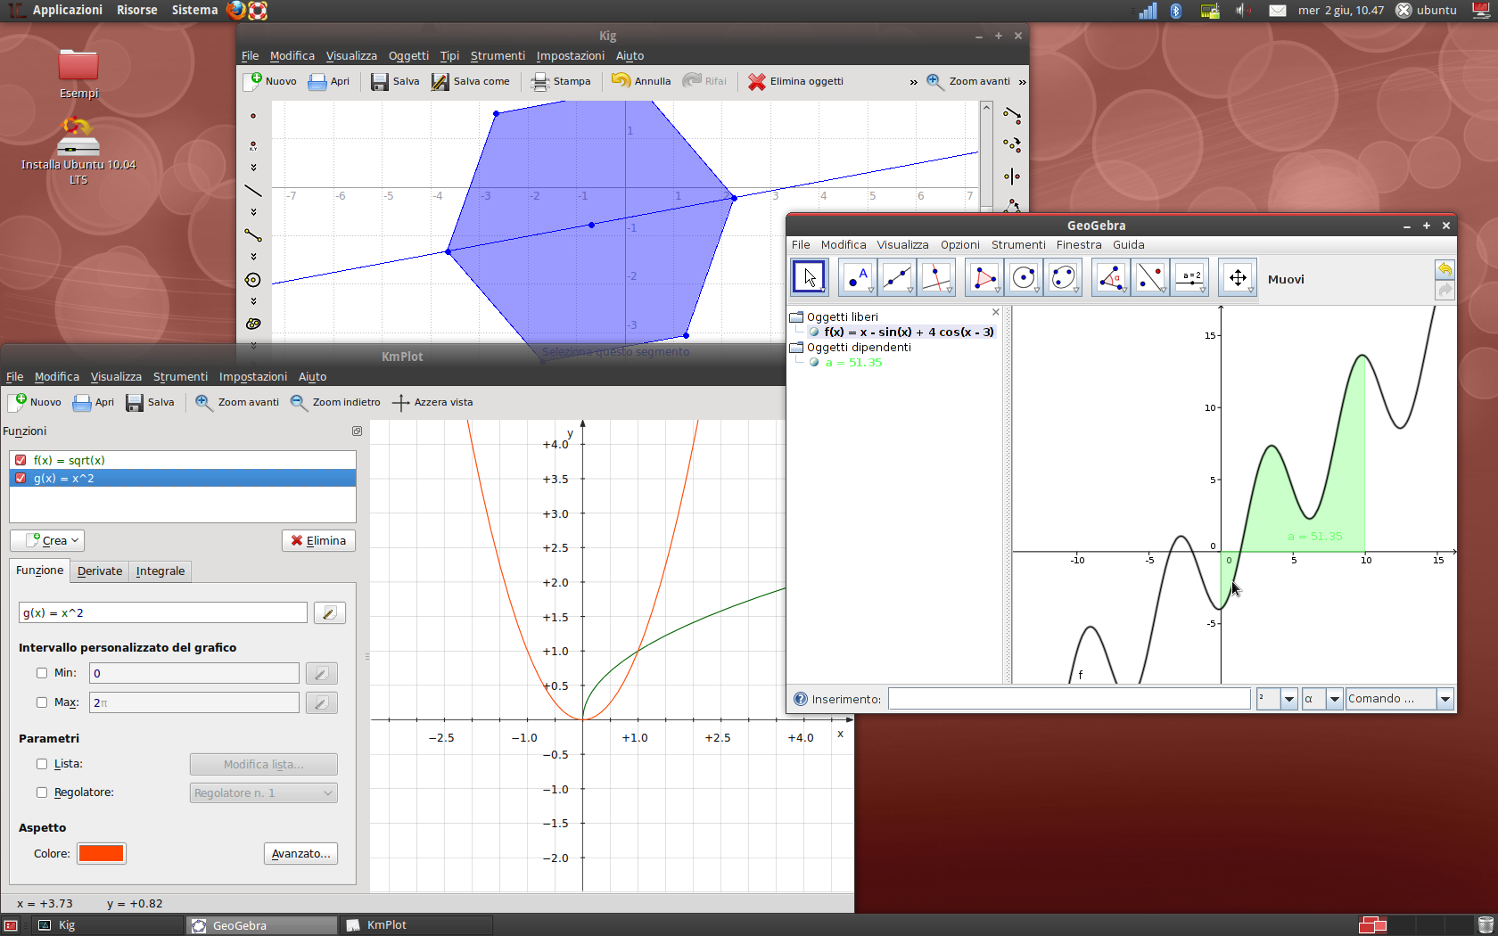Select the move graphics view tool
Viewport: 1498px width, 936px height.
point(1238,278)
